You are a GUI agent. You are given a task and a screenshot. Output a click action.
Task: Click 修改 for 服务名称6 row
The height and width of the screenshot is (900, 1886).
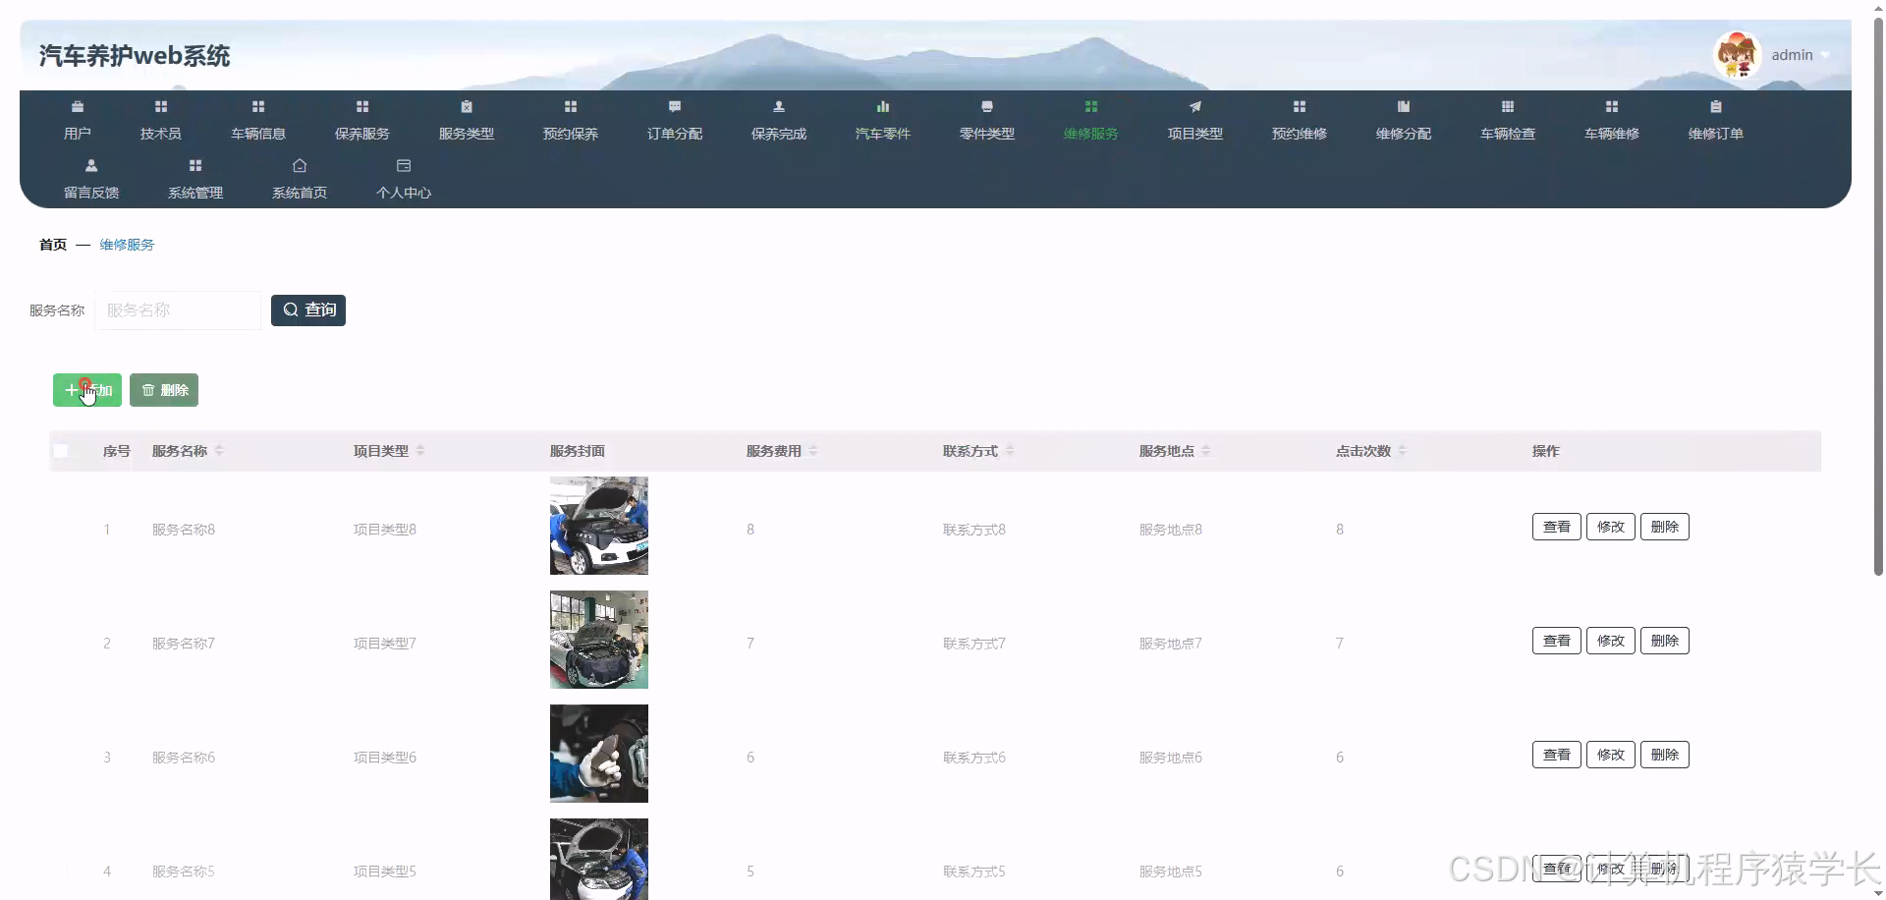pos(1611,755)
